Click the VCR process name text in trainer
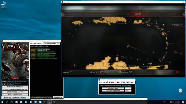The image size is (186, 104). 16,83
